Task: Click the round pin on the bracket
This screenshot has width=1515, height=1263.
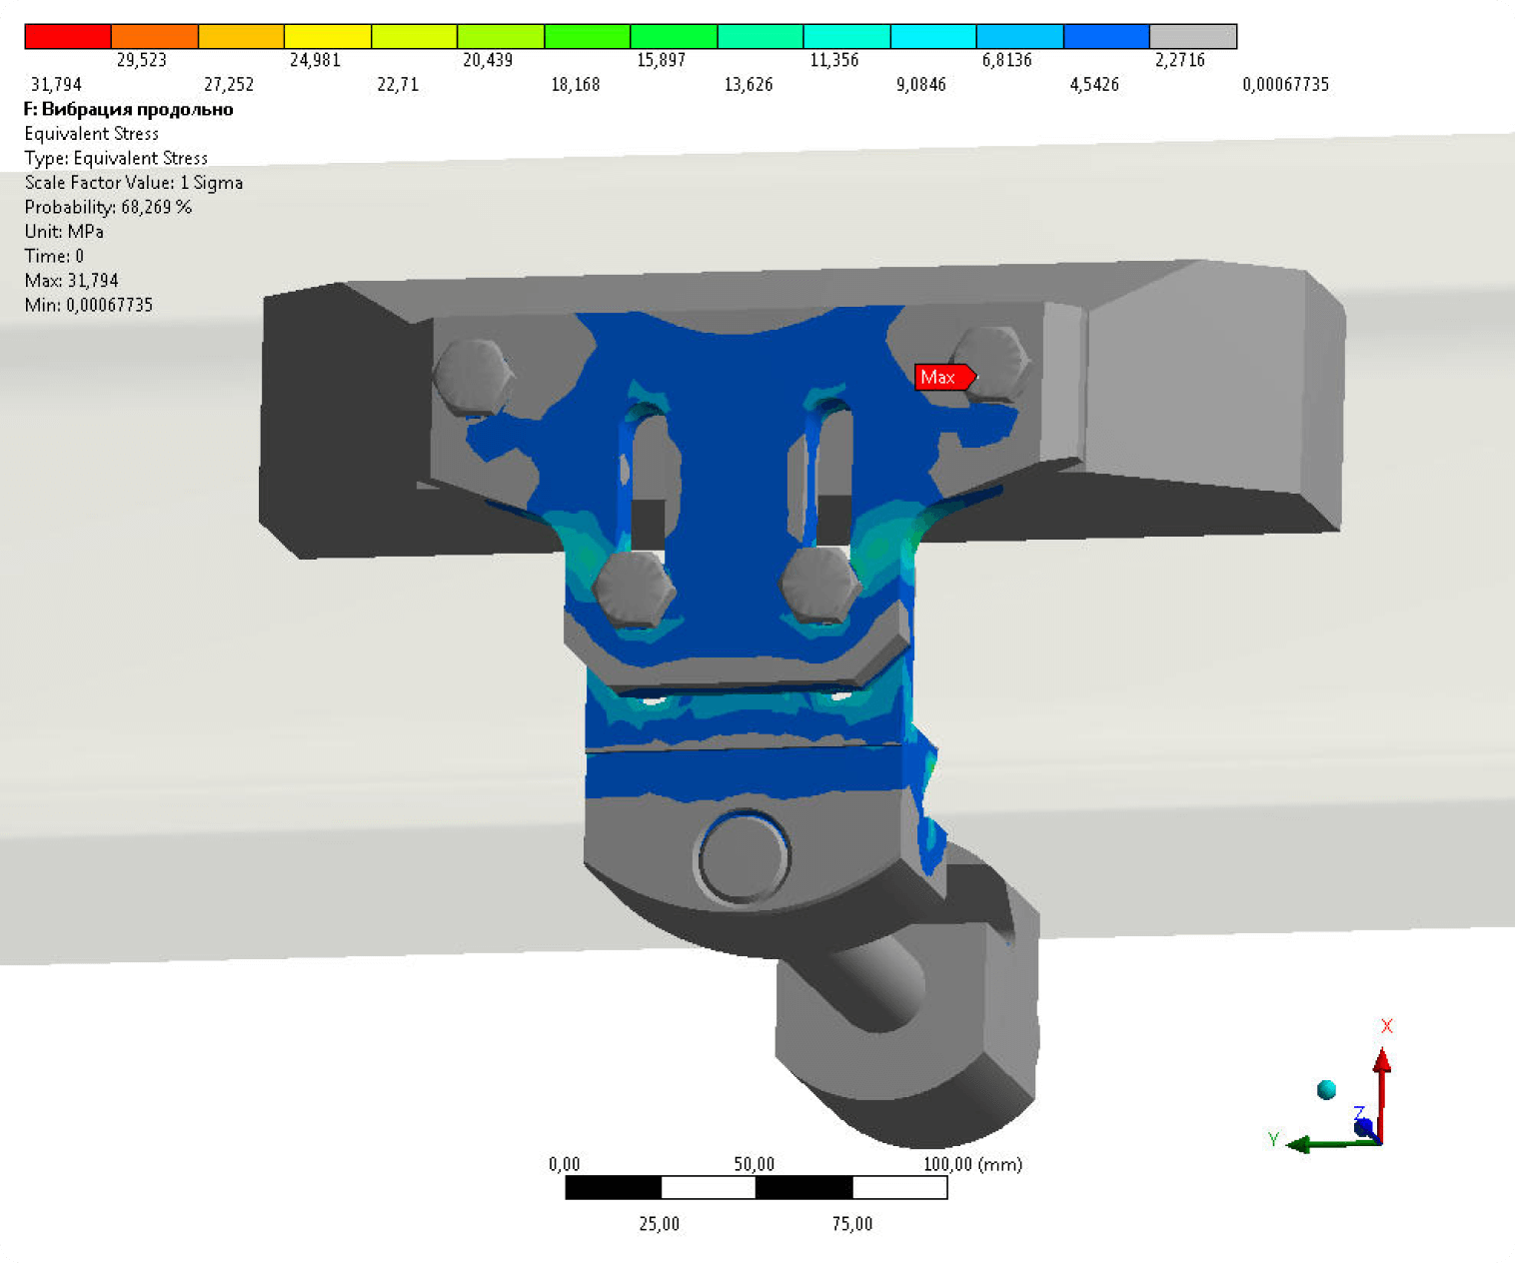Action: pos(743,856)
